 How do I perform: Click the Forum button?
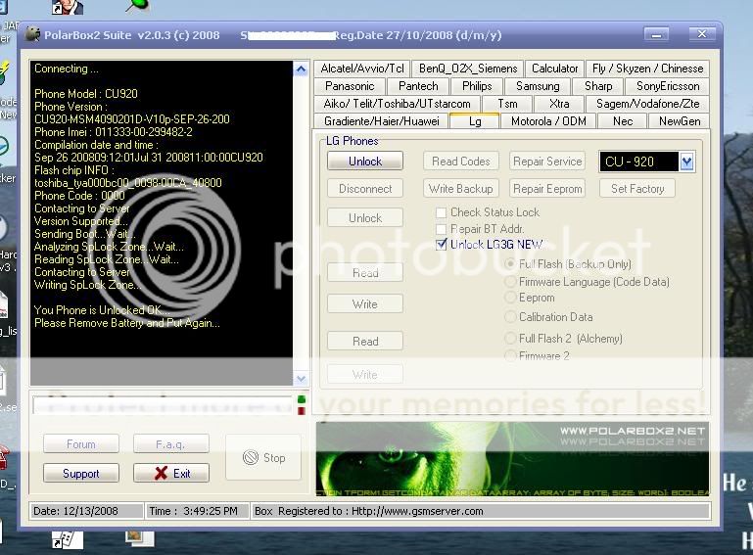point(81,444)
